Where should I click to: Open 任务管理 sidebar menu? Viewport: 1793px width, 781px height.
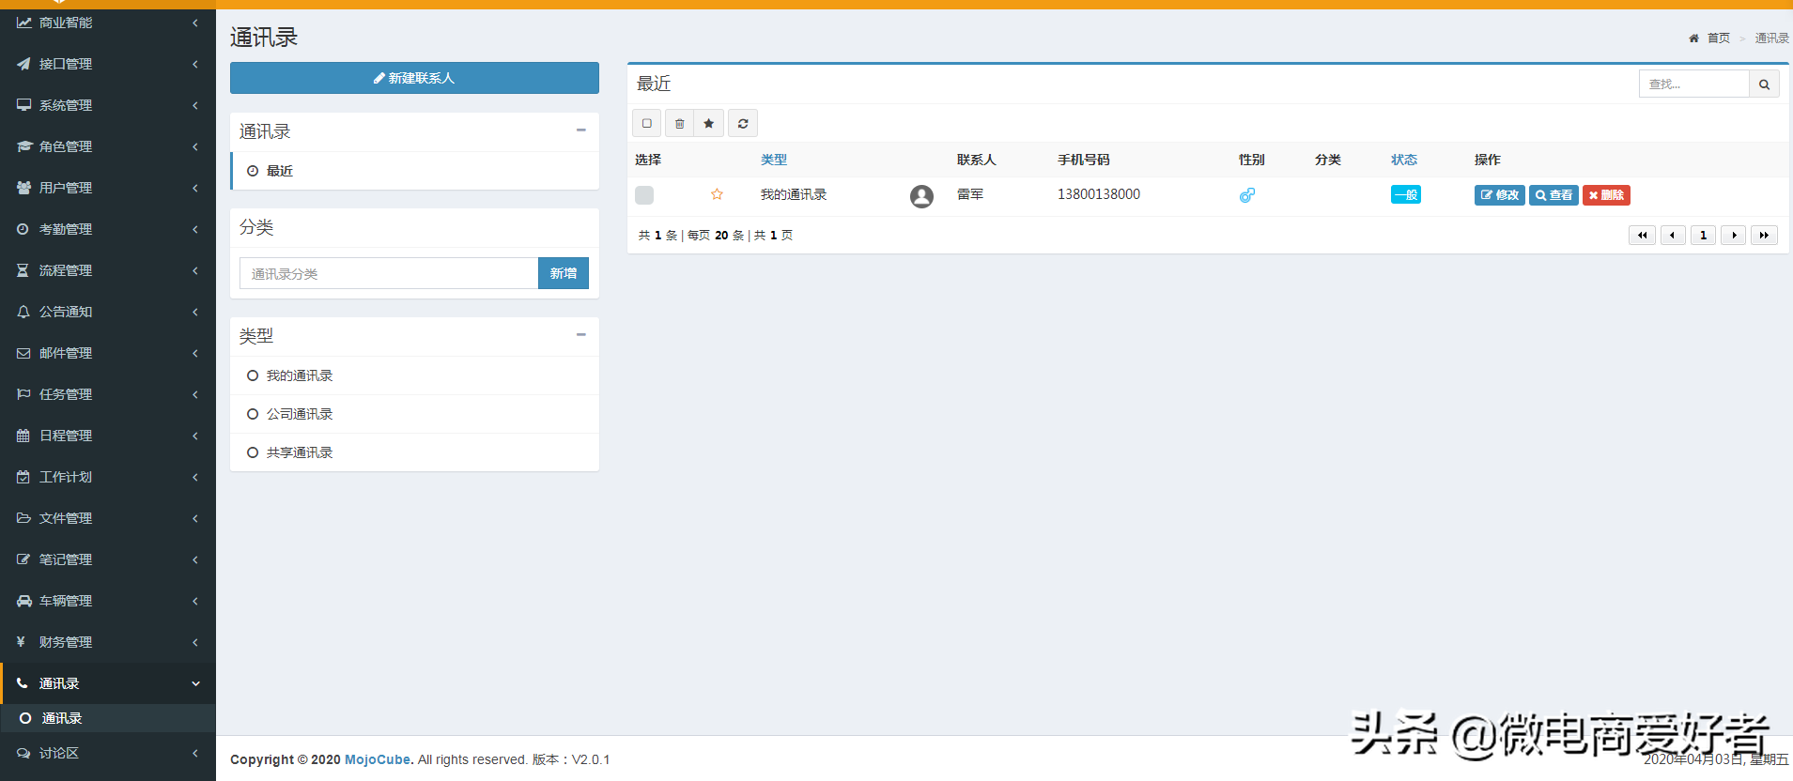pyautogui.click(x=108, y=394)
